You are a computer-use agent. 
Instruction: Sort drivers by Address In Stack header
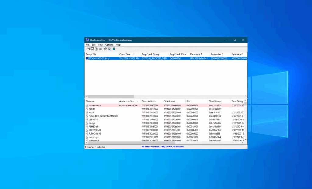click(127, 101)
